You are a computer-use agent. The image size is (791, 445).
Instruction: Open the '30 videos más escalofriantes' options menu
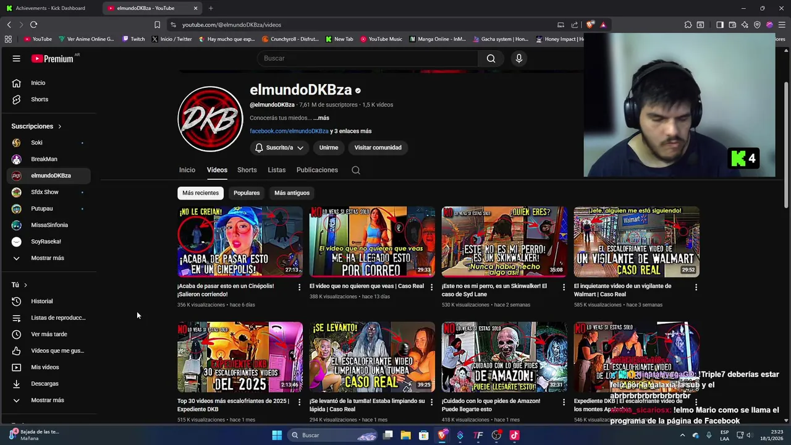(299, 402)
